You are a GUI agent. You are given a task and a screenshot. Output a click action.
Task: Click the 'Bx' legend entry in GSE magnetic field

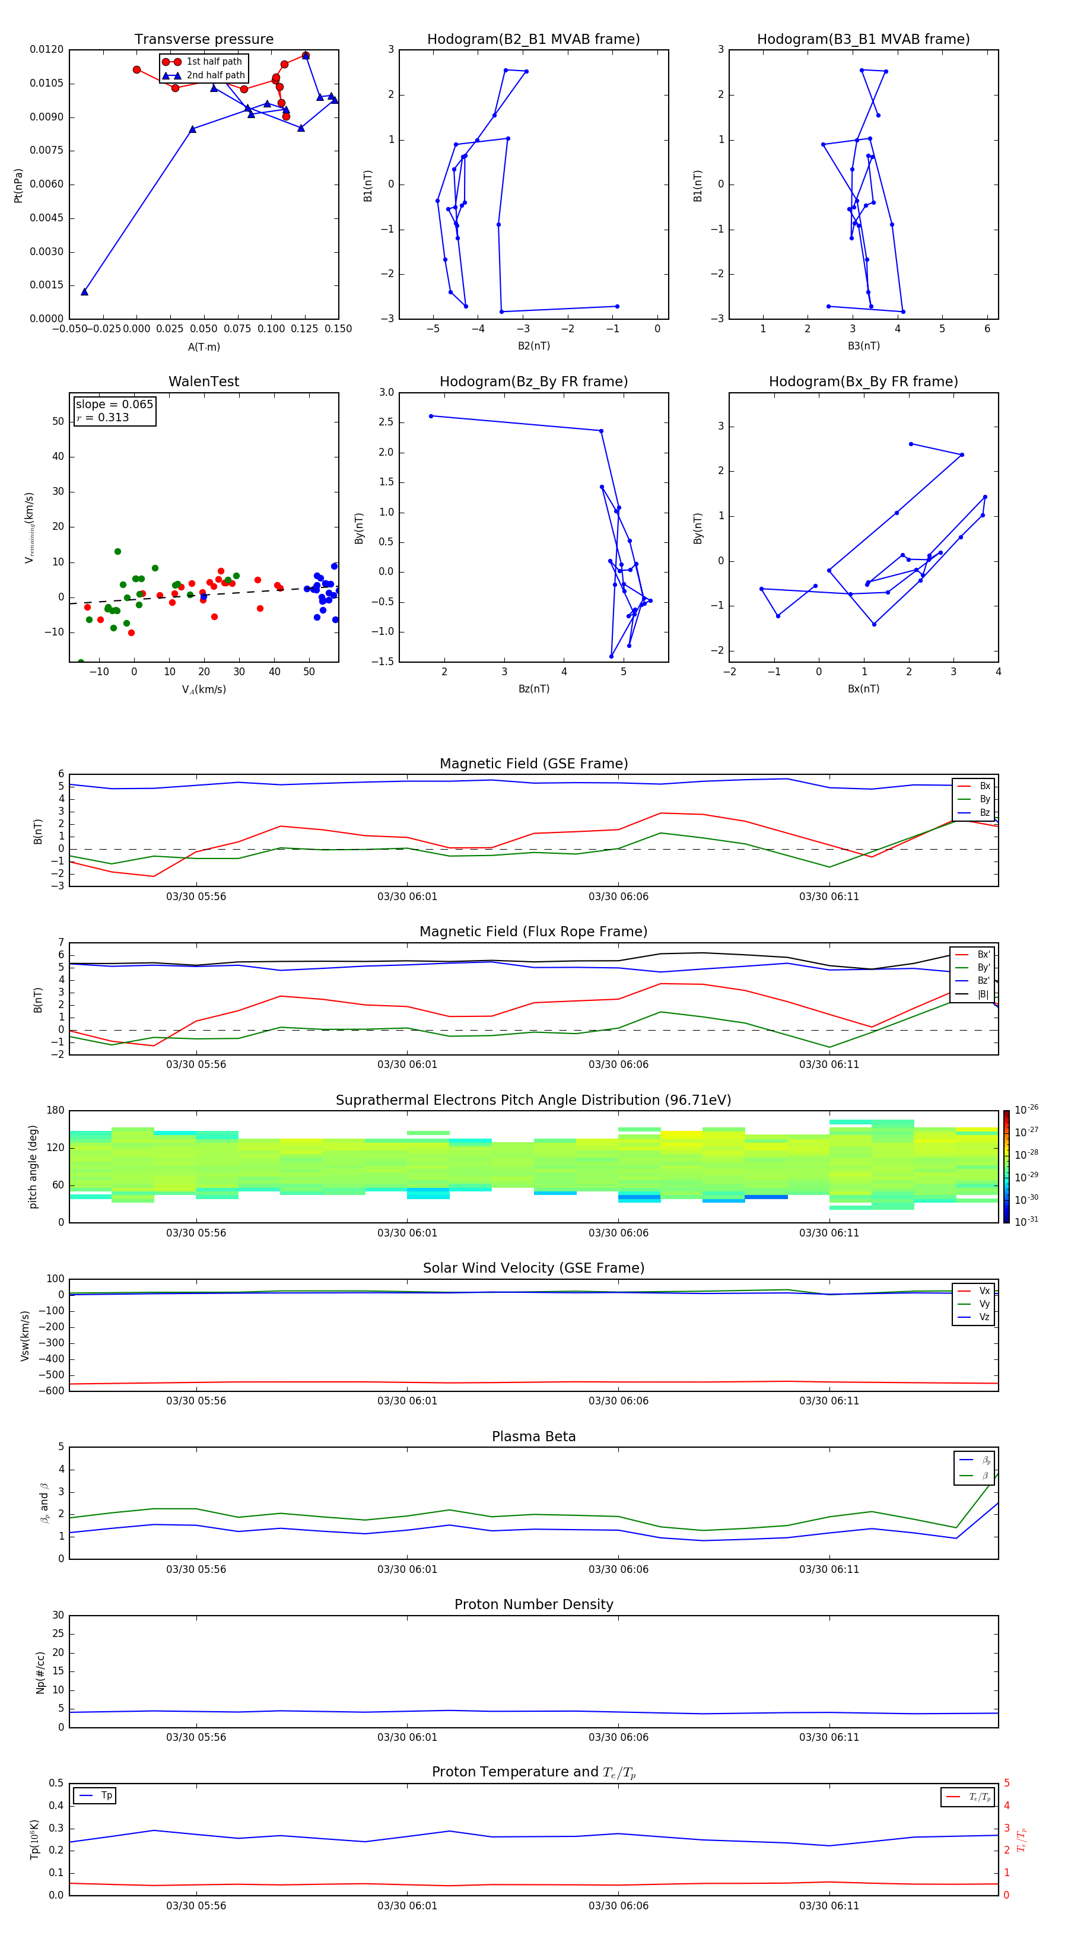pos(974,787)
